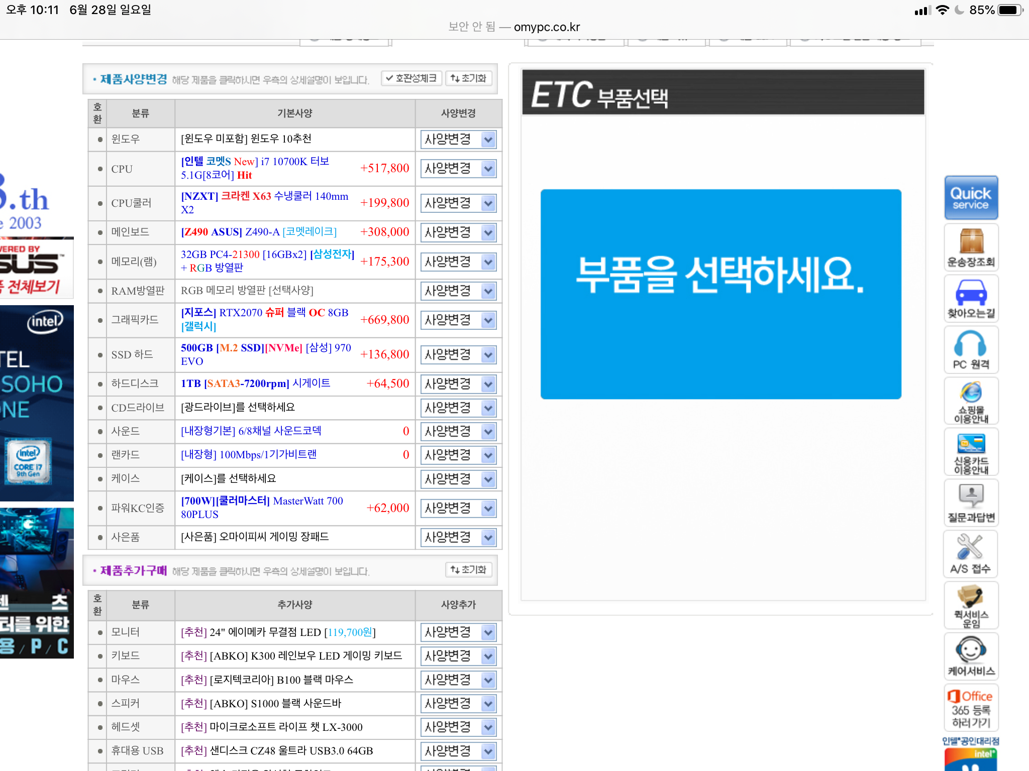Expand the 하드디스크 사양변경 dropdown
This screenshot has height=771, width=1029.
click(x=458, y=384)
